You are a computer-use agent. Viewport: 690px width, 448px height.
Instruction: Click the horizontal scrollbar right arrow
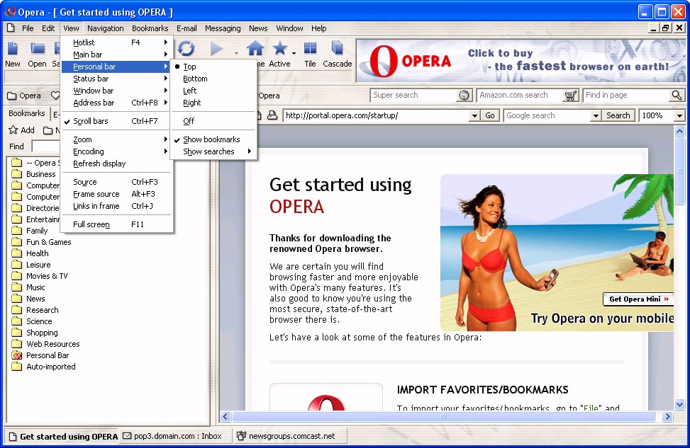click(667, 416)
